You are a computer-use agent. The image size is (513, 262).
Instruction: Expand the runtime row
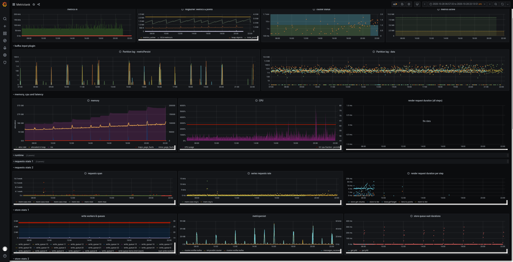pos(19,155)
